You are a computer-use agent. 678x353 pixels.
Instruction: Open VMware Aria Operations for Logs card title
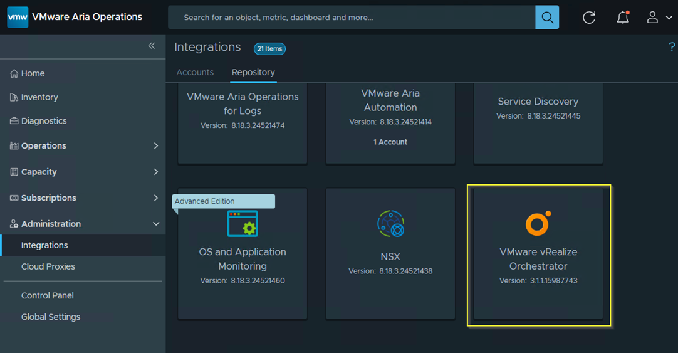[243, 104]
